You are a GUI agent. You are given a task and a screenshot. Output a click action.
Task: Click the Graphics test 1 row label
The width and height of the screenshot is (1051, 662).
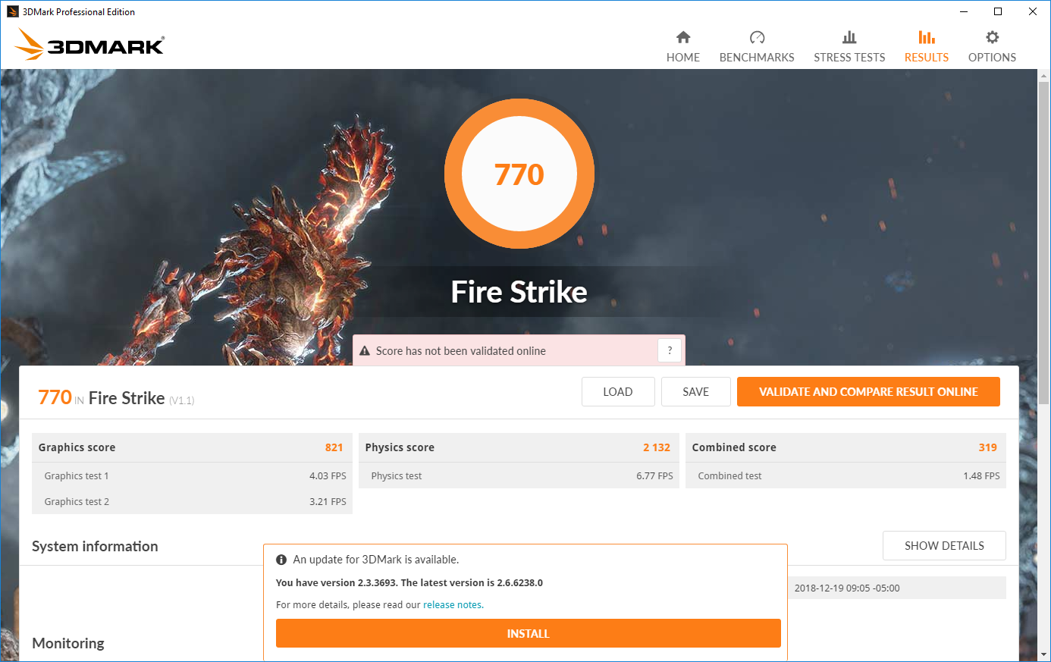click(77, 476)
